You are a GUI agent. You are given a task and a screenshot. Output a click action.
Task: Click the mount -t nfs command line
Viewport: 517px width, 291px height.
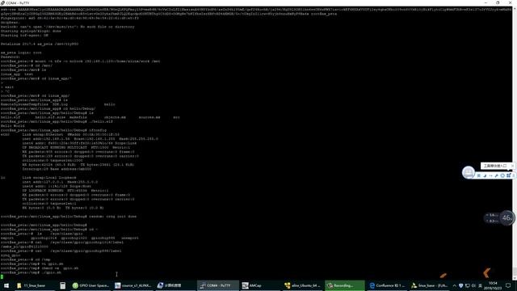click(x=80, y=61)
